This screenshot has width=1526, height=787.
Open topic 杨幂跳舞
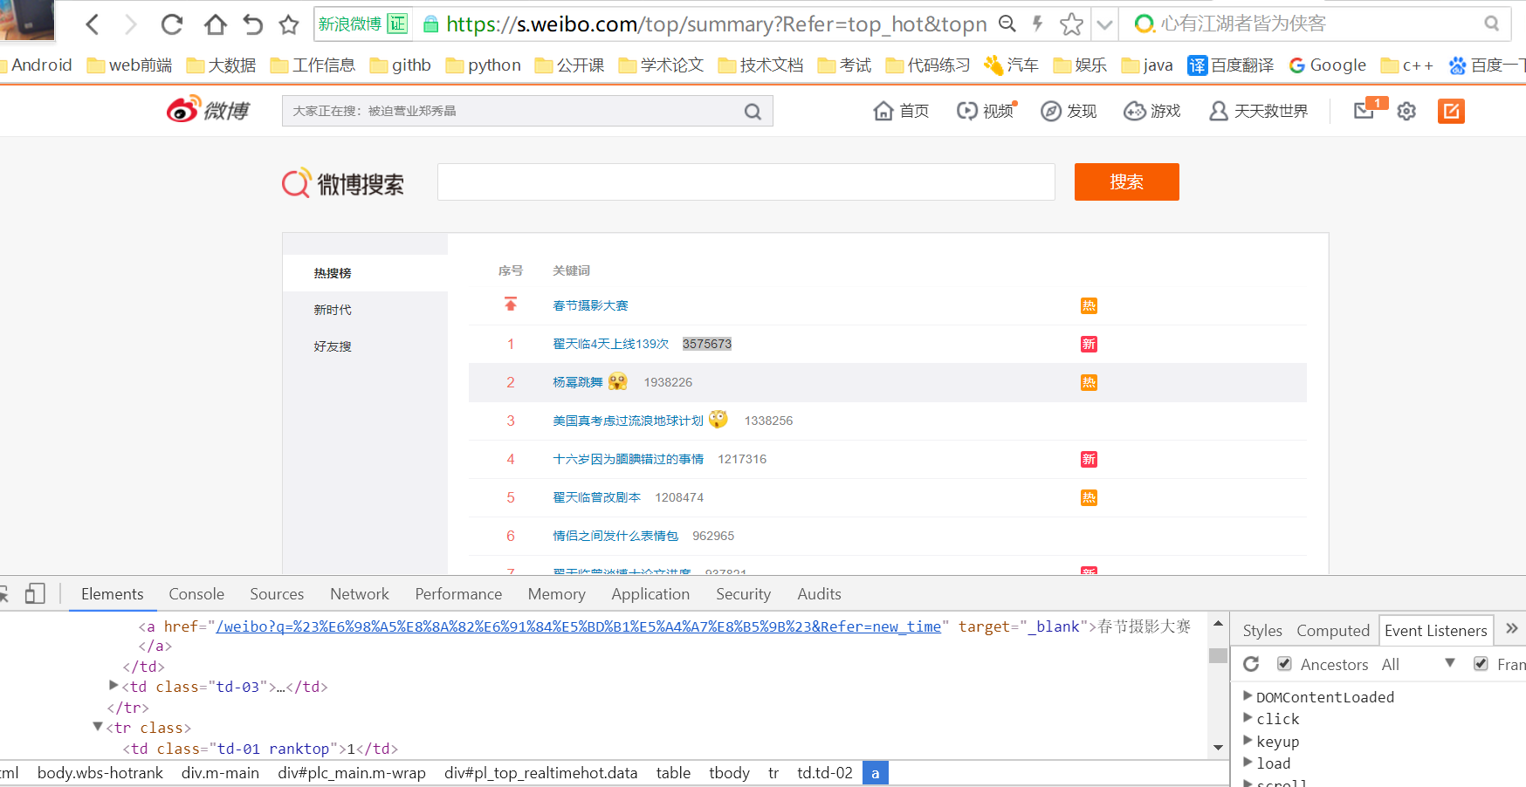click(577, 382)
